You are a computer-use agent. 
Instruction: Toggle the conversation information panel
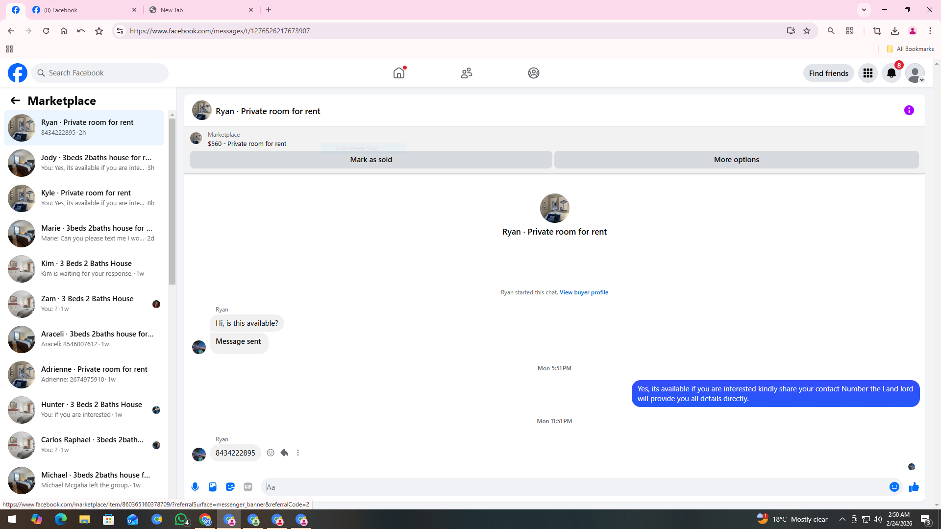pos(909,111)
